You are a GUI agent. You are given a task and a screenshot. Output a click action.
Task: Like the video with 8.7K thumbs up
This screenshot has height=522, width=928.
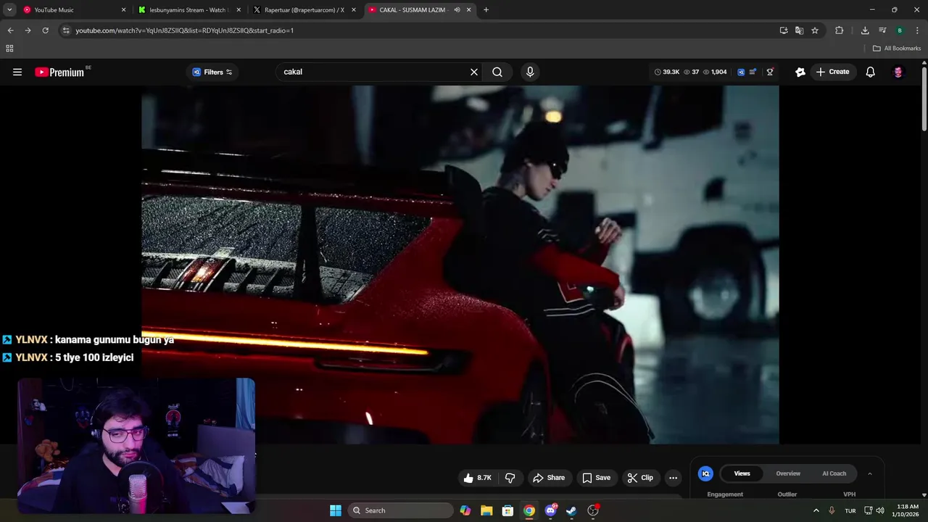click(478, 478)
